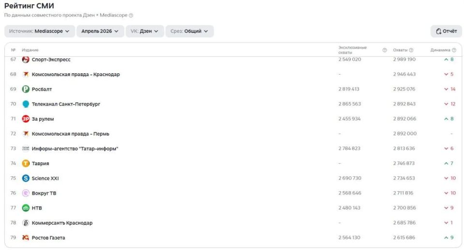464x250 pixels.
Task: Select Комсомольская правда - Пермь name
Action: tap(71, 134)
